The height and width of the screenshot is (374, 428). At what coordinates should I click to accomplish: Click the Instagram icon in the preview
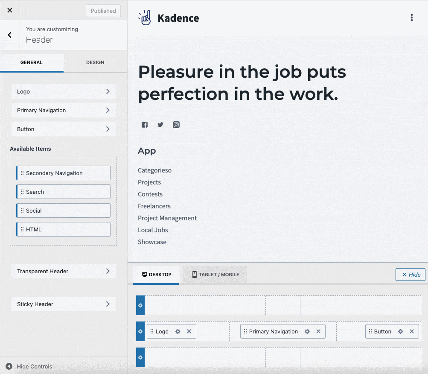[176, 124]
